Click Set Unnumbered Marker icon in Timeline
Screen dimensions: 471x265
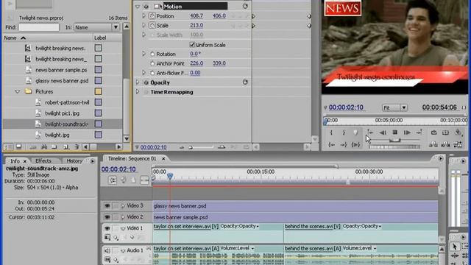[133, 180]
